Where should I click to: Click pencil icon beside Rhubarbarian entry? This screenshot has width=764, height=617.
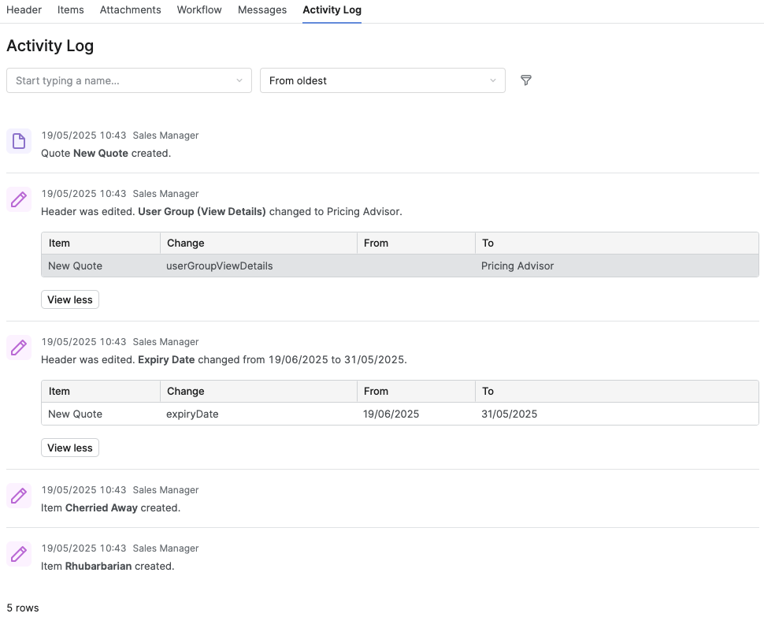19,555
